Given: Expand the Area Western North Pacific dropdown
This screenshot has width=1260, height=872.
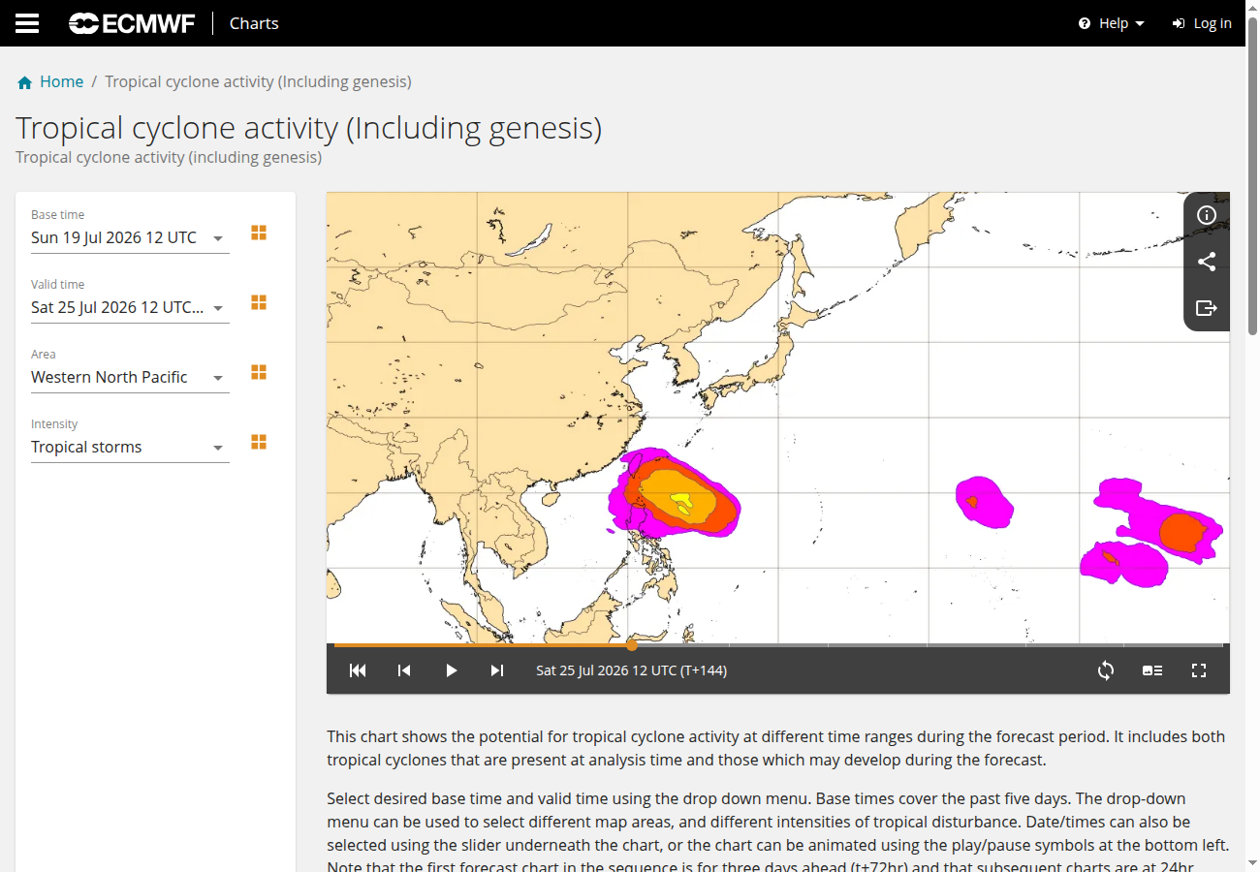Looking at the screenshot, I should coord(130,377).
